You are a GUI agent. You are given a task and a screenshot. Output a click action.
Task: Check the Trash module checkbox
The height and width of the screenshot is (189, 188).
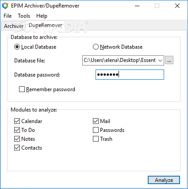pyautogui.click(x=96, y=139)
